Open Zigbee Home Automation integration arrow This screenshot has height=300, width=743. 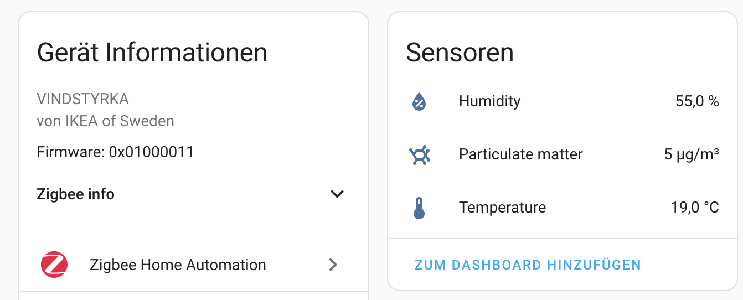[332, 265]
